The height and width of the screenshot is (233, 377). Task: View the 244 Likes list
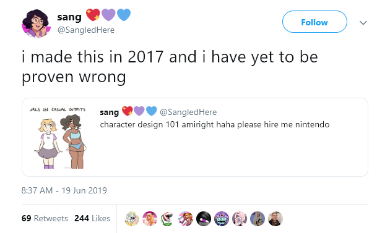pos(92,218)
